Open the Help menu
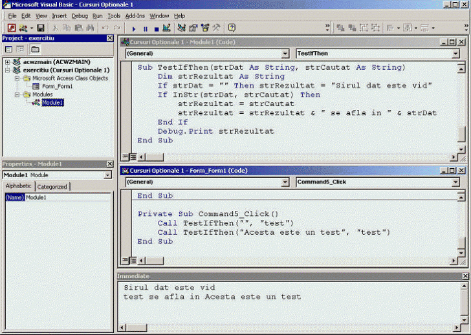This screenshot has width=471, height=335. click(179, 16)
